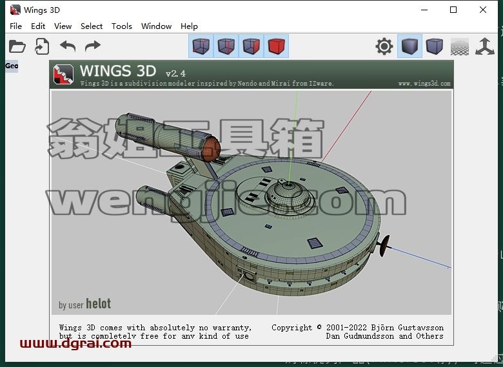
Task: Toggle flat shading cube icon
Action: [409, 46]
